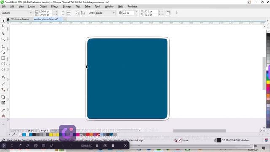The image size is (270, 152).
Task: Open the Window menu
Action: click(x=109, y=7)
